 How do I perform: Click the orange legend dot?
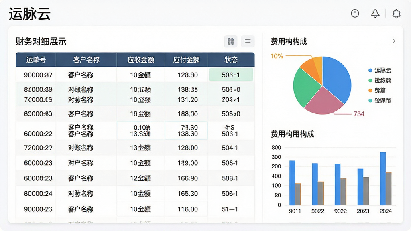tap(370, 90)
